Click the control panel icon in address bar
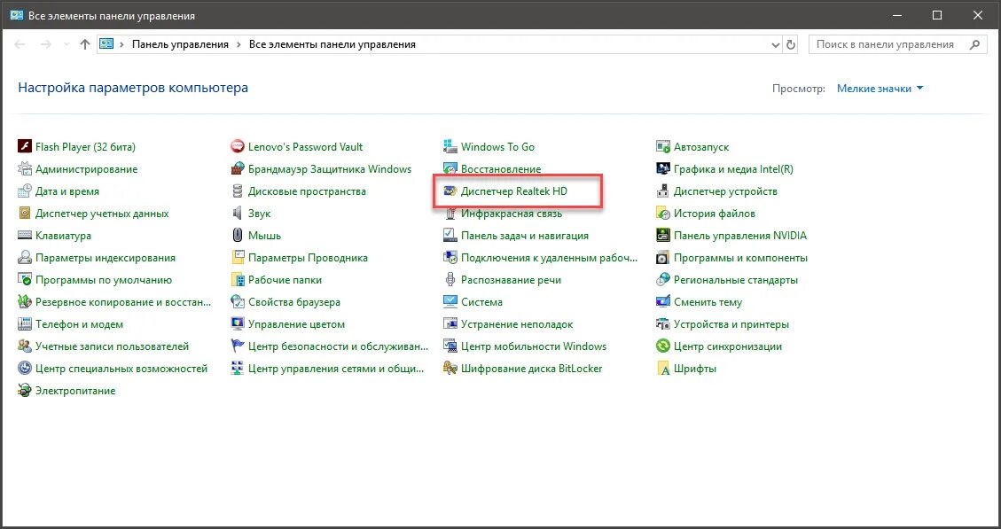 pos(106,44)
